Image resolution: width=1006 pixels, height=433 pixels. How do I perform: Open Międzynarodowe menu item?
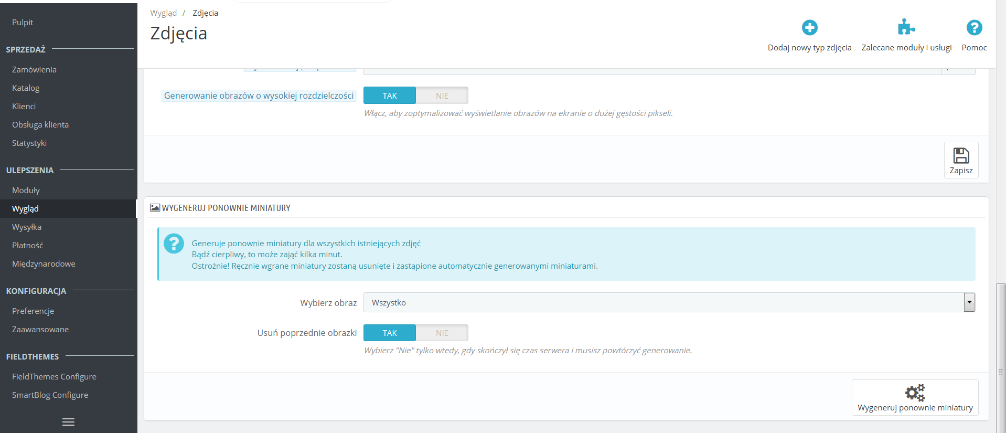[x=44, y=263]
